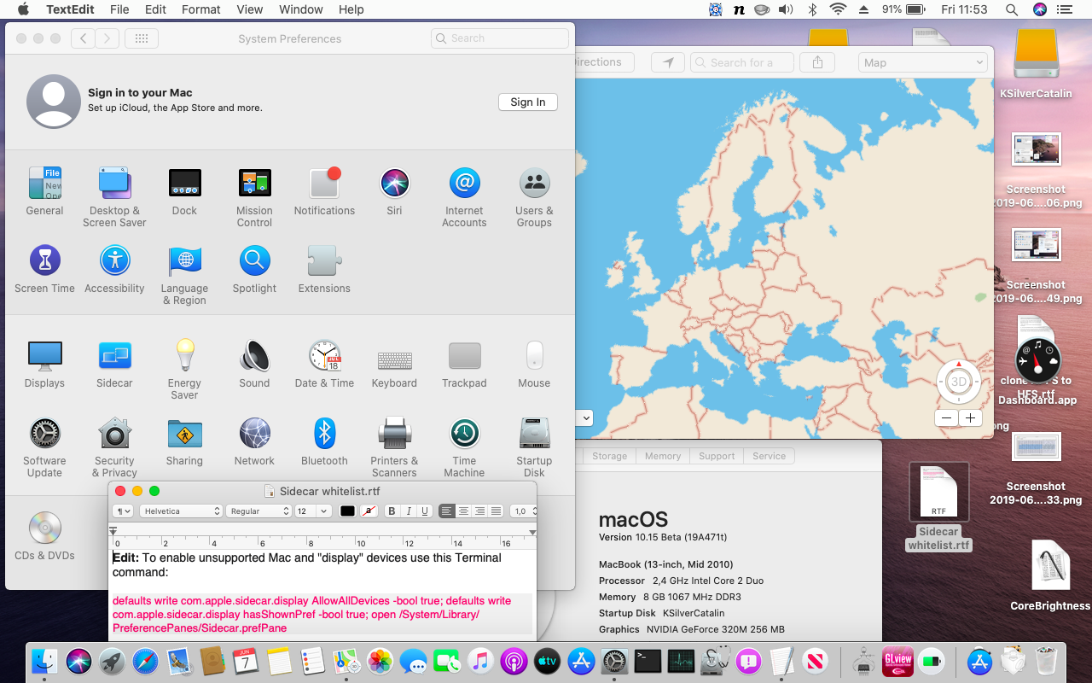Open Sound preferences
1092x683 pixels.
point(254,364)
